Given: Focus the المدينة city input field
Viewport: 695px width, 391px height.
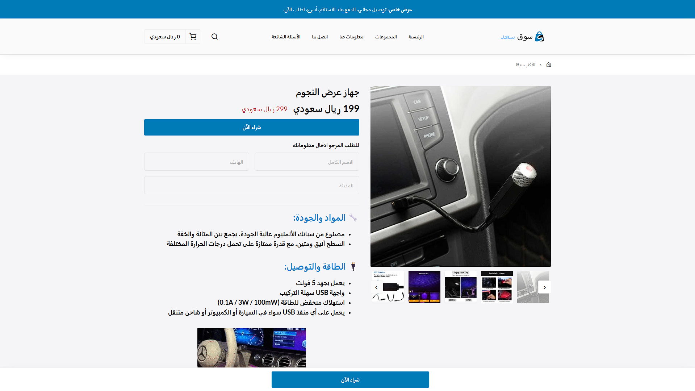Looking at the screenshot, I should click(x=251, y=186).
